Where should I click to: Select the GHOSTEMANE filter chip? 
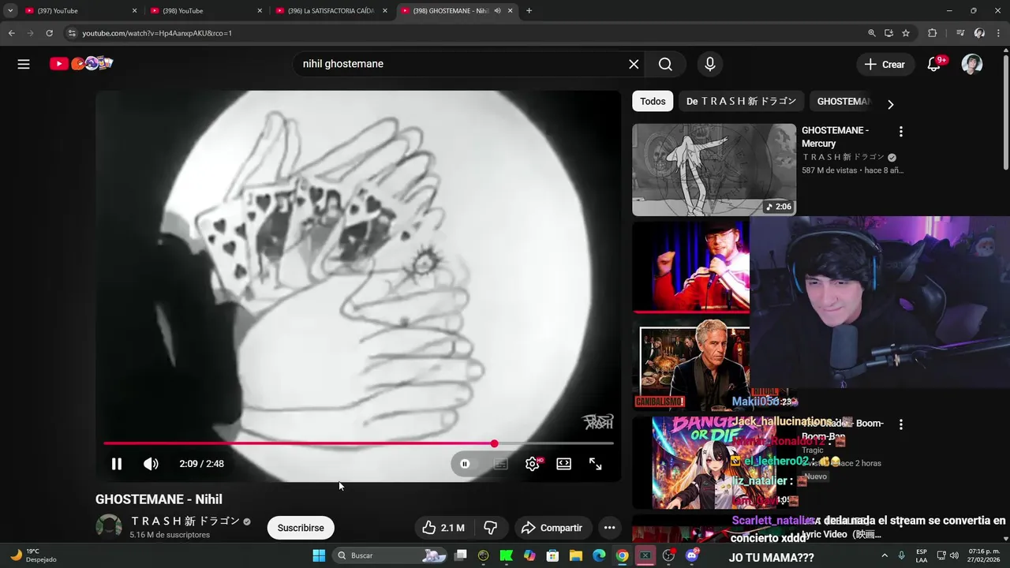[x=843, y=101]
